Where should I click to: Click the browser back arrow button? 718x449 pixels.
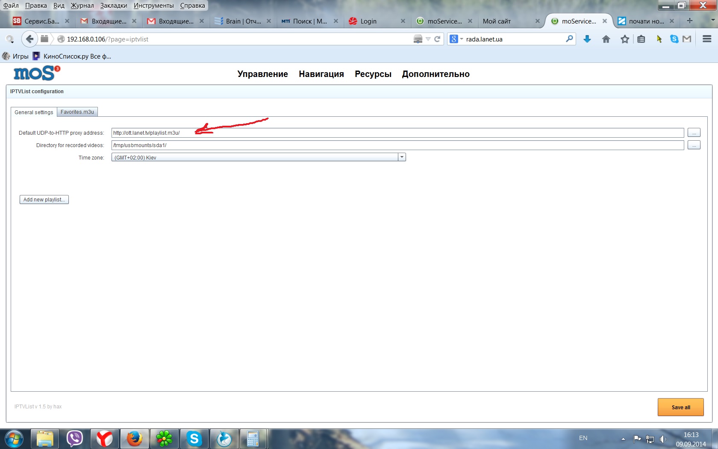coord(29,39)
